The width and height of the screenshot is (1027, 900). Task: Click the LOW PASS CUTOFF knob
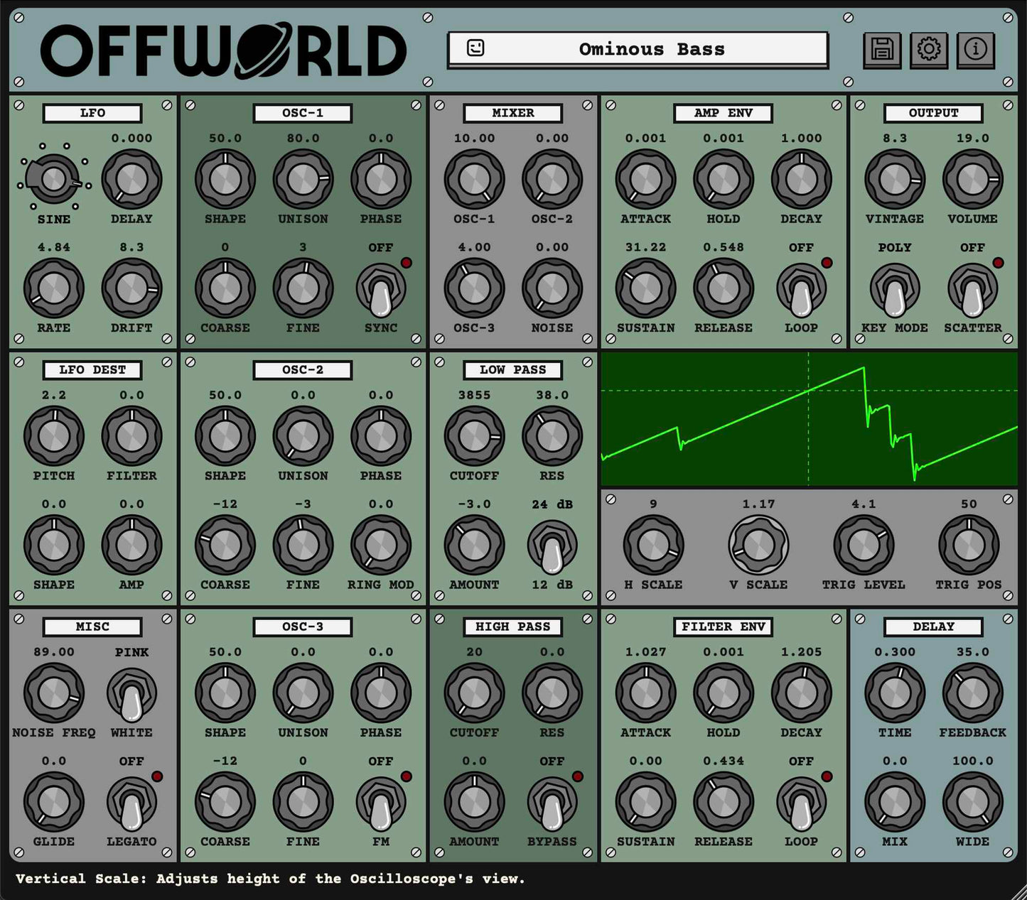474,436
